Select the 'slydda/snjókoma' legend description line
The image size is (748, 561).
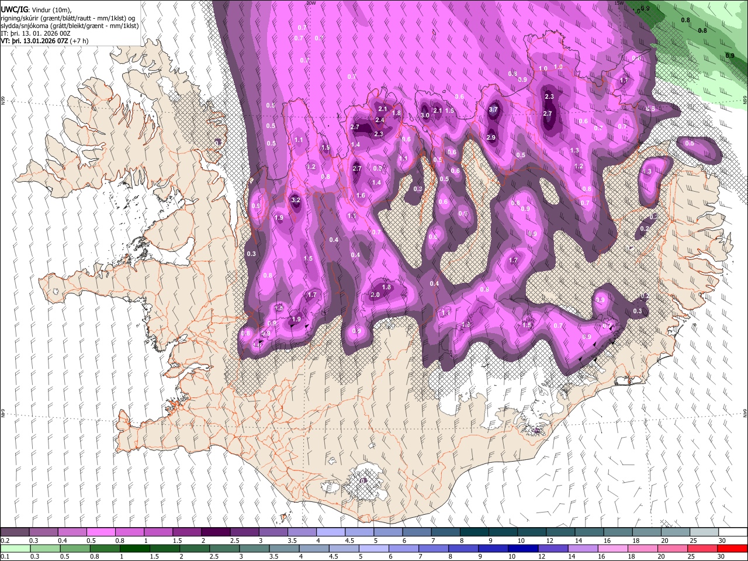(70, 26)
